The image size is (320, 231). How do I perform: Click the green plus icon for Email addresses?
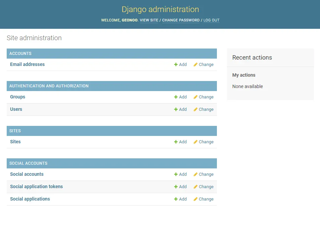tap(176, 65)
